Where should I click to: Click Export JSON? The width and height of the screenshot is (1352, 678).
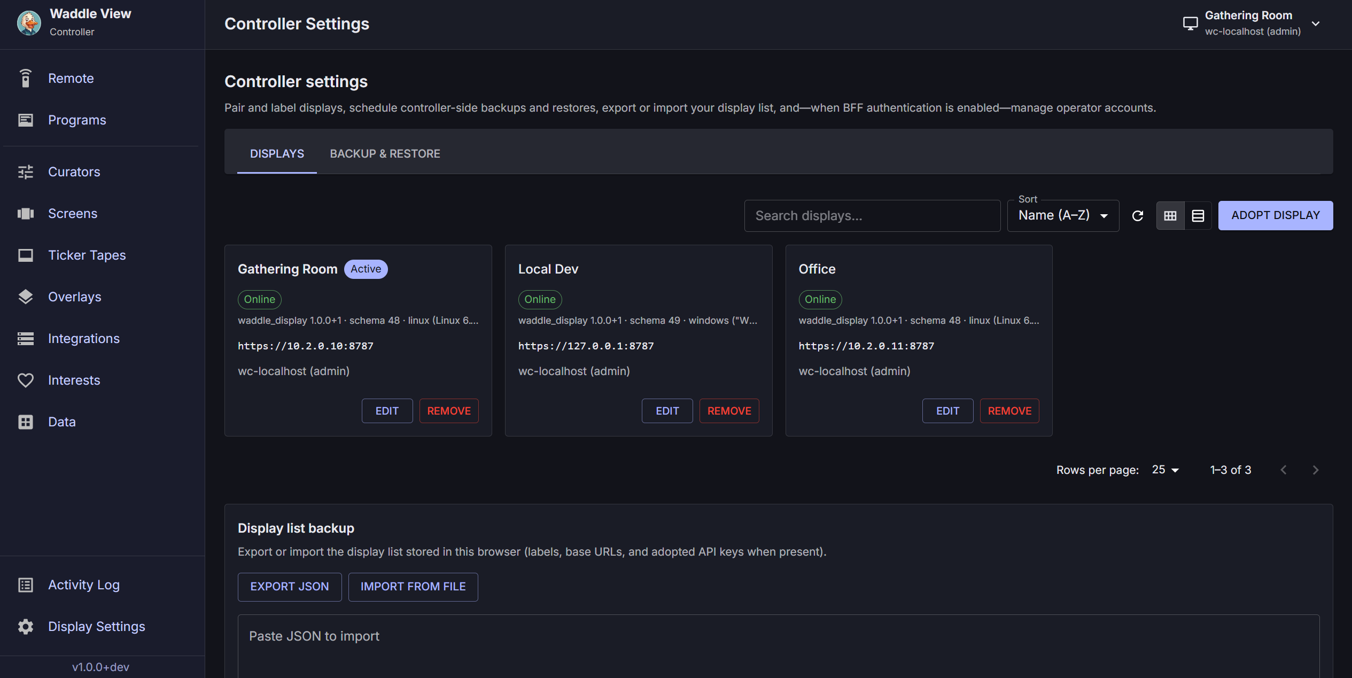290,586
